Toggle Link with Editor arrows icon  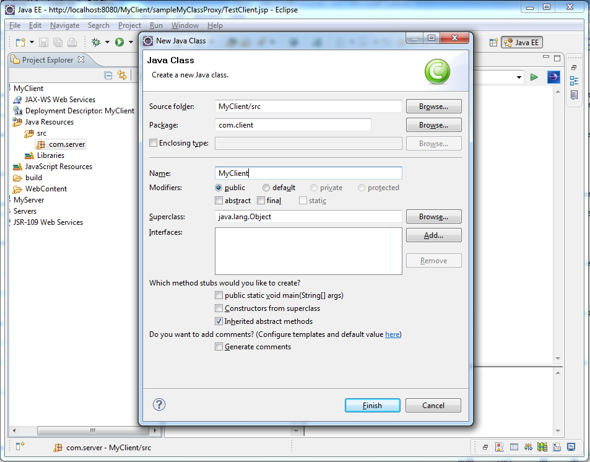point(121,75)
